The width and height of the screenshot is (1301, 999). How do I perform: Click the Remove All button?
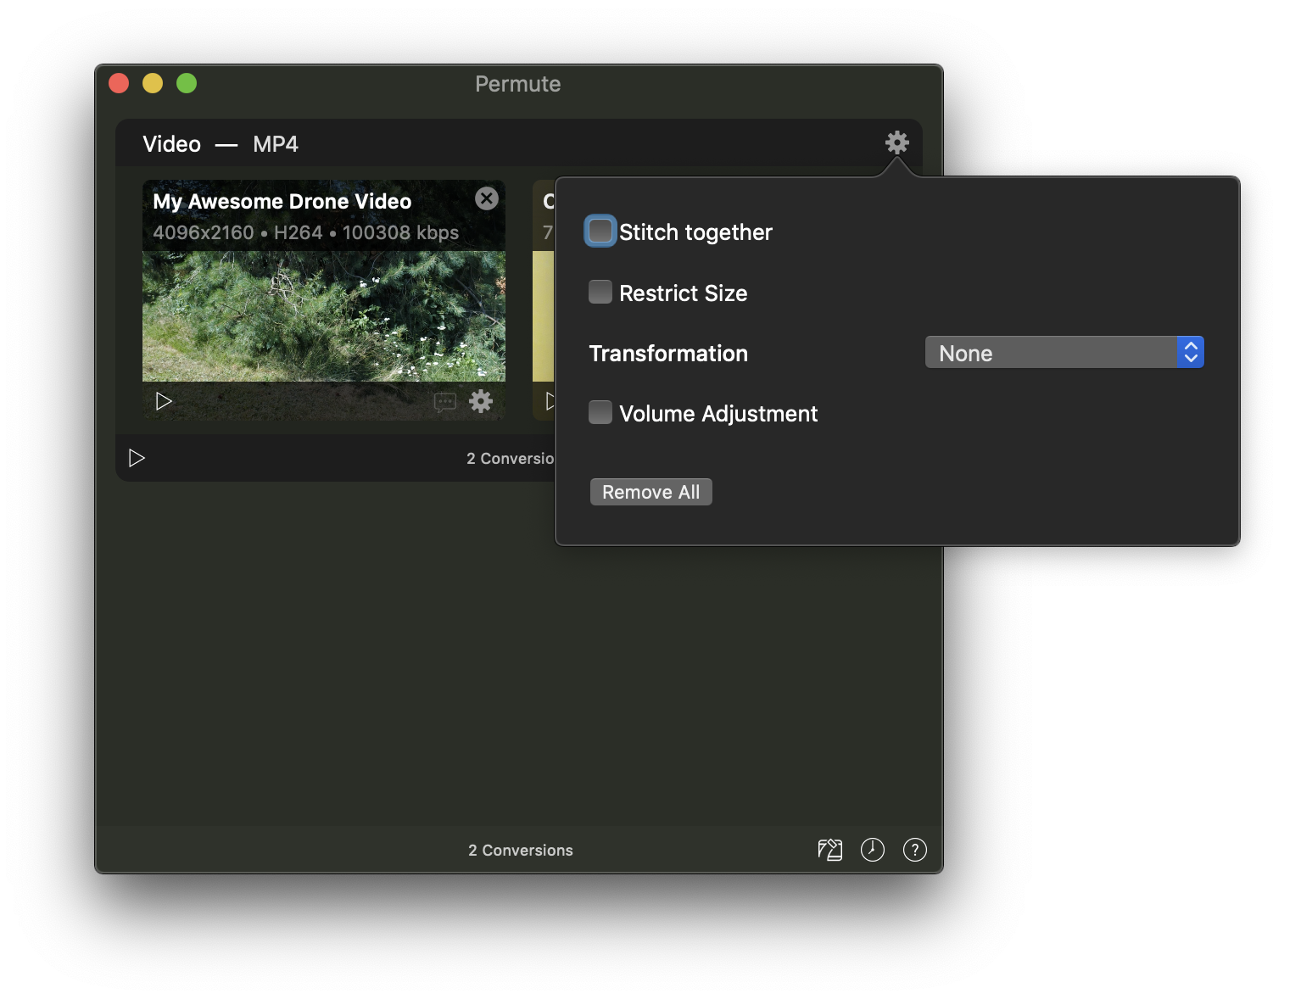click(x=651, y=492)
